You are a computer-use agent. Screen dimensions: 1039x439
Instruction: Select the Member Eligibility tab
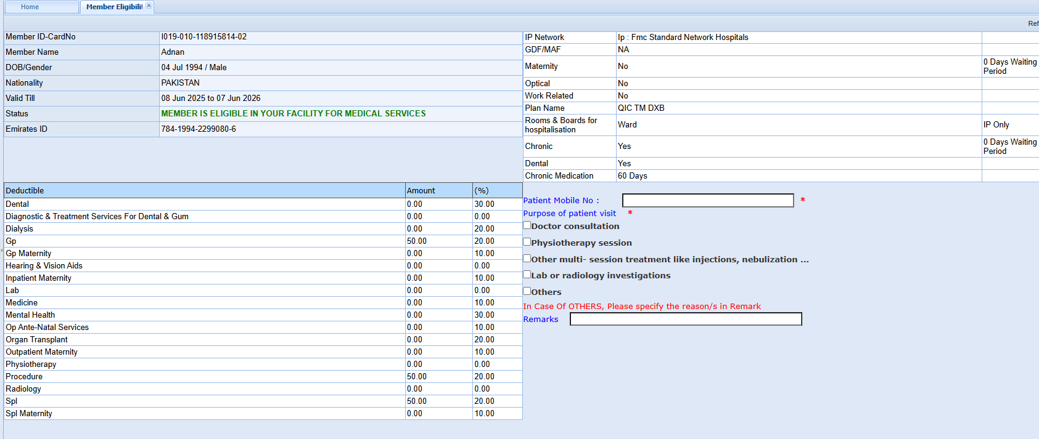pyautogui.click(x=113, y=7)
